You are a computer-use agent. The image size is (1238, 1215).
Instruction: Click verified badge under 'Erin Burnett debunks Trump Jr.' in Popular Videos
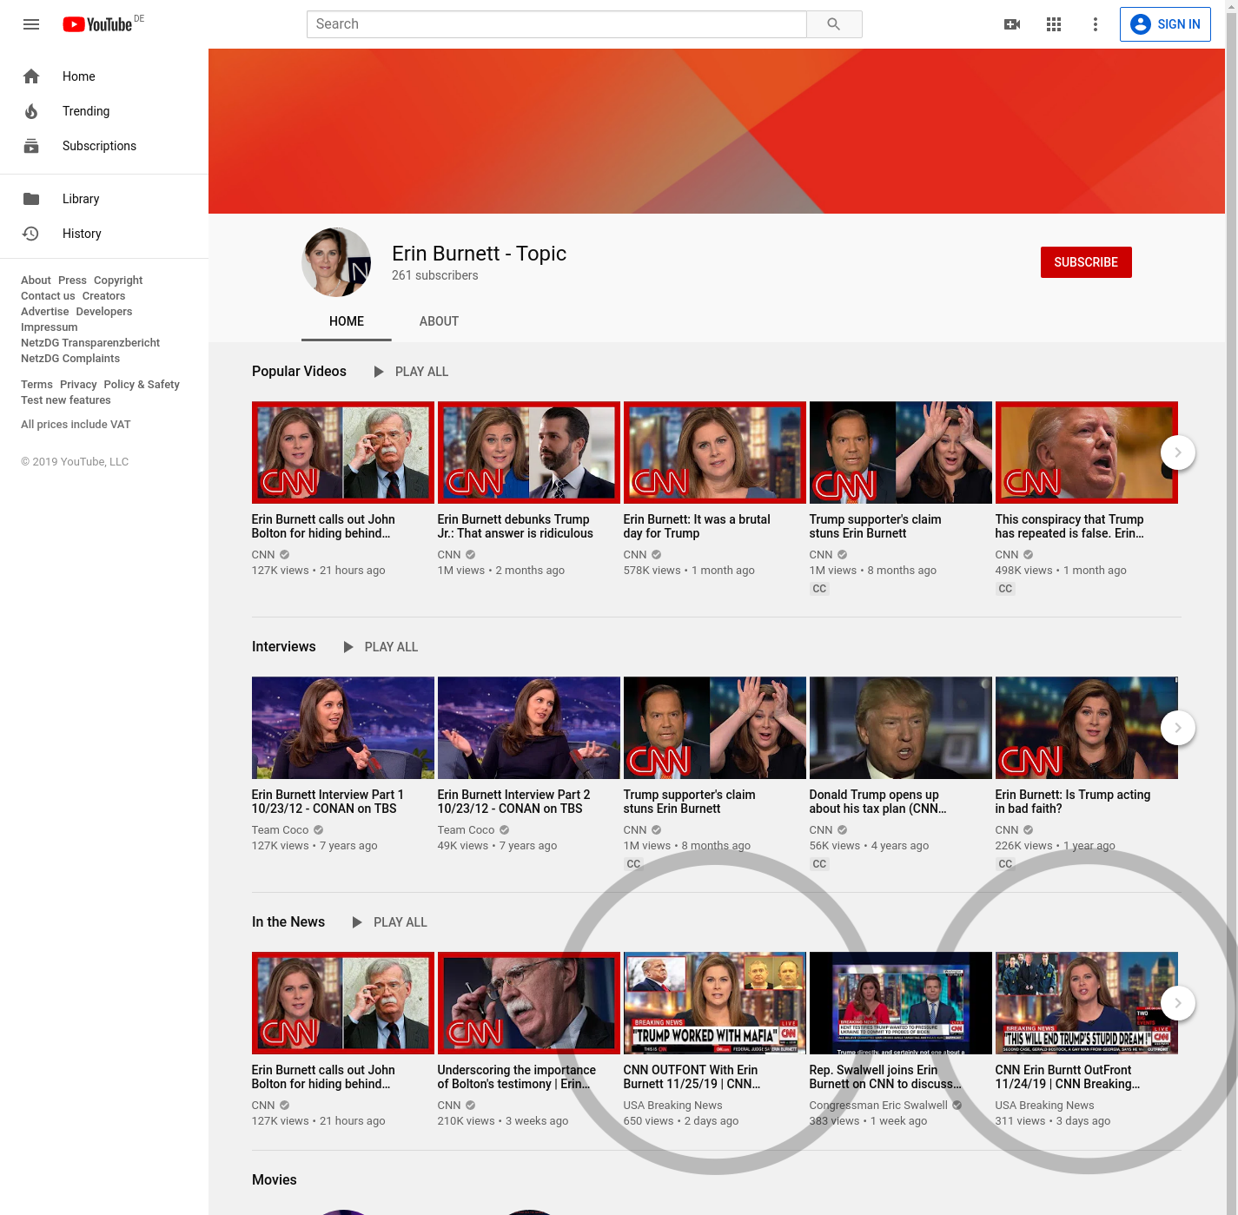470,555
